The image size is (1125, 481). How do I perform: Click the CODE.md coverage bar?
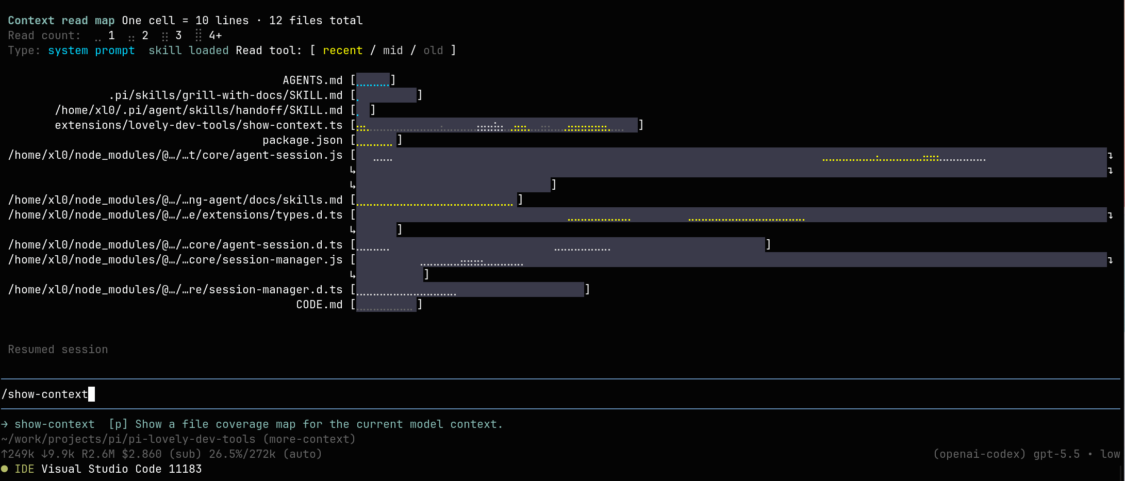pos(386,305)
